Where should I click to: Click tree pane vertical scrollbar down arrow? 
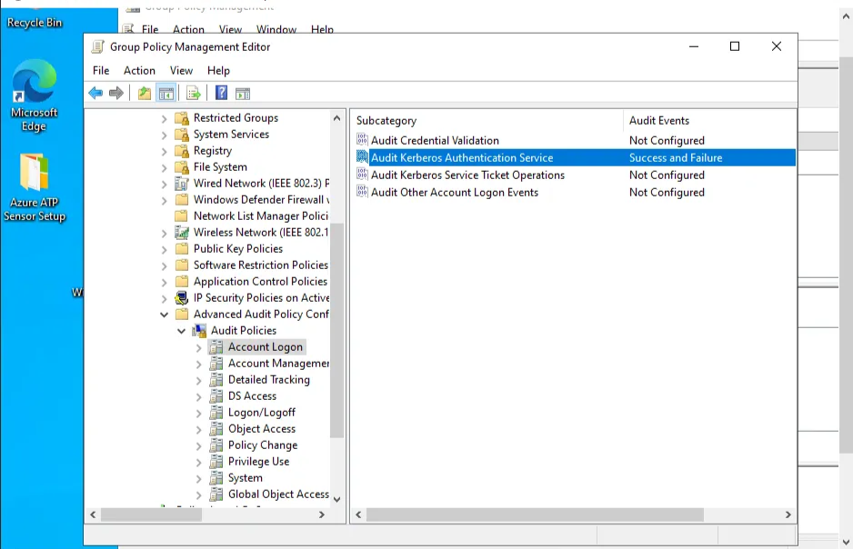[x=336, y=499]
